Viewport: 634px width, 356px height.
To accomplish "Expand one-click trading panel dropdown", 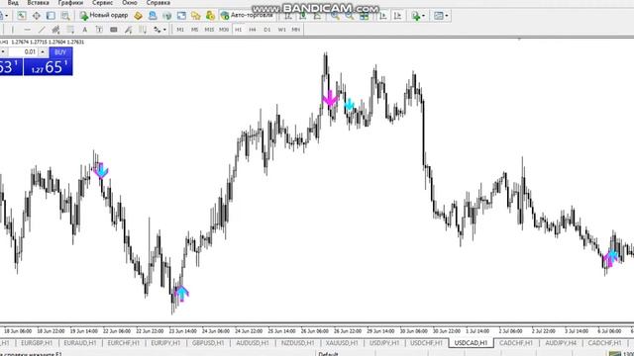I will [x=3, y=51].
